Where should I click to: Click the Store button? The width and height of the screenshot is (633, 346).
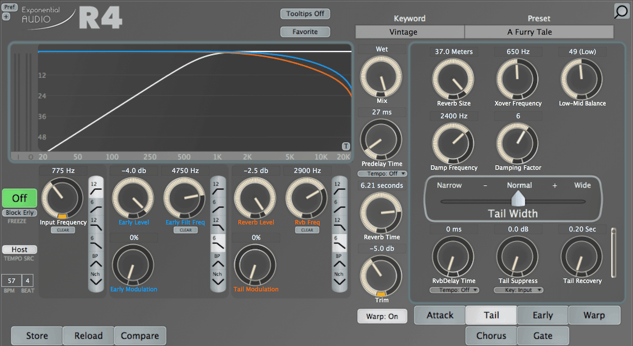tap(37, 336)
